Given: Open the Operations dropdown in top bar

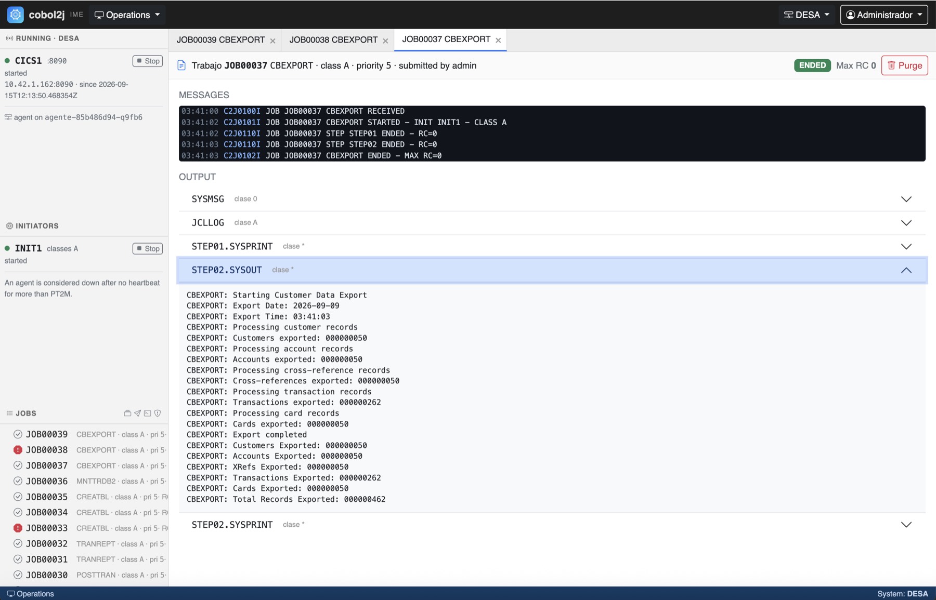Looking at the screenshot, I should point(127,15).
